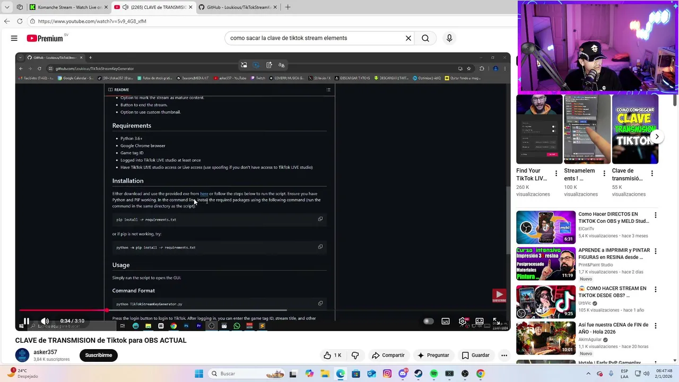
Task: Reload the page with refresh icon
Action: pyautogui.click(x=20, y=21)
